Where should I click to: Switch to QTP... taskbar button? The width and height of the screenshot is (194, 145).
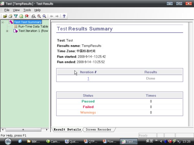91,141
